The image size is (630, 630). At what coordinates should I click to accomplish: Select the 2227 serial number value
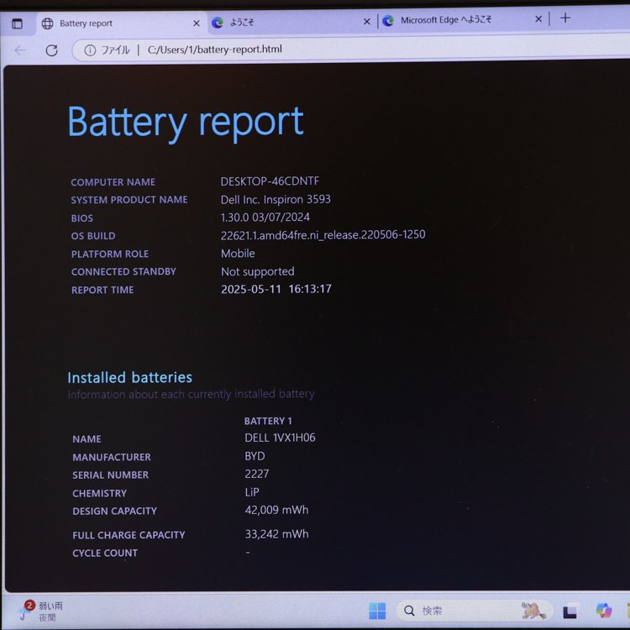(257, 474)
